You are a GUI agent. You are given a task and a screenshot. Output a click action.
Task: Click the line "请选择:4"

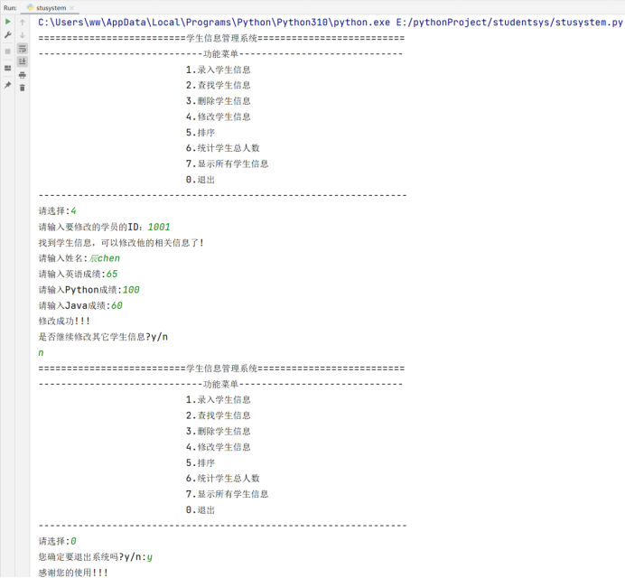[x=58, y=210]
